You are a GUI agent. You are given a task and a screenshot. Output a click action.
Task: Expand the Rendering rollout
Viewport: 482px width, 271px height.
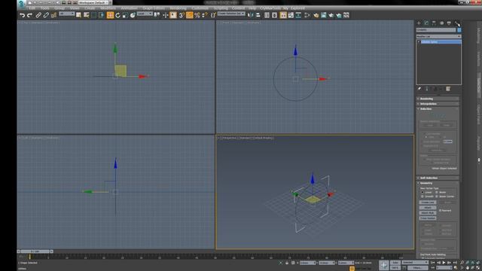point(438,99)
